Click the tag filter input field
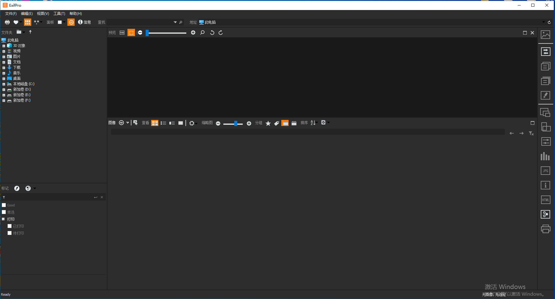 coord(49,197)
